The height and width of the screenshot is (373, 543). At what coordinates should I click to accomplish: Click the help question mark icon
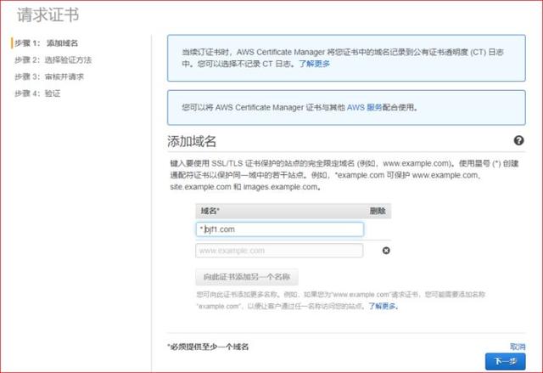point(518,141)
